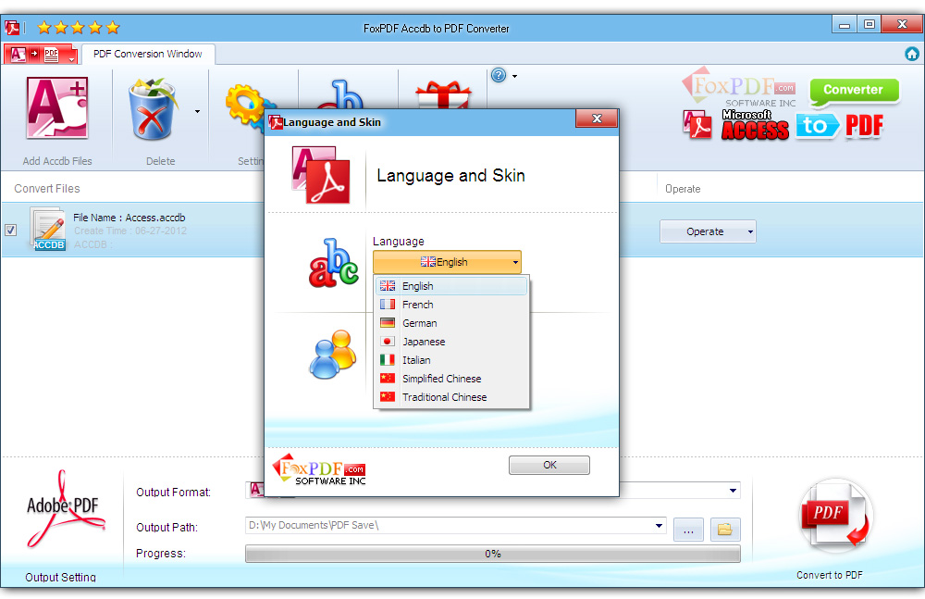This screenshot has height=599, width=925.
Task: Open the Output Format dropdown arrow
Action: point(733,491)
